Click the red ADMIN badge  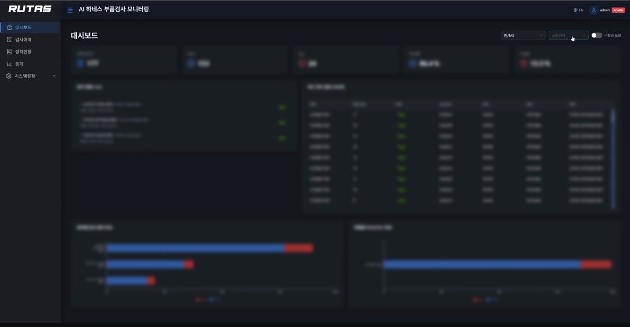[618, 10]
